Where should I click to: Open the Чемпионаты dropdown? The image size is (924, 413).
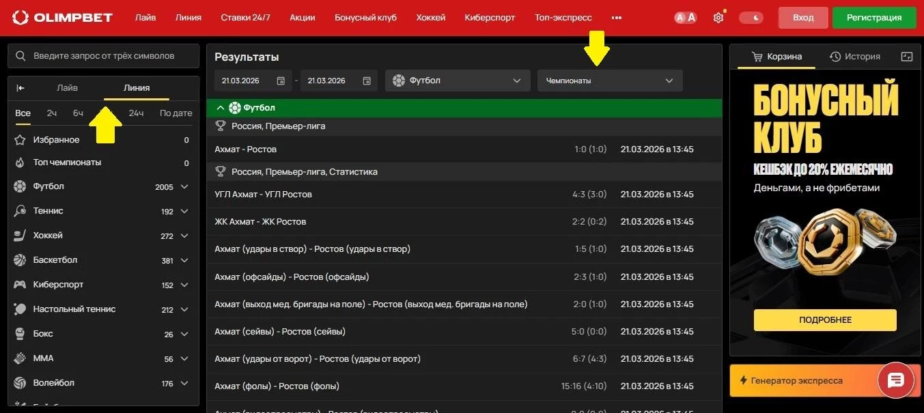608,80
